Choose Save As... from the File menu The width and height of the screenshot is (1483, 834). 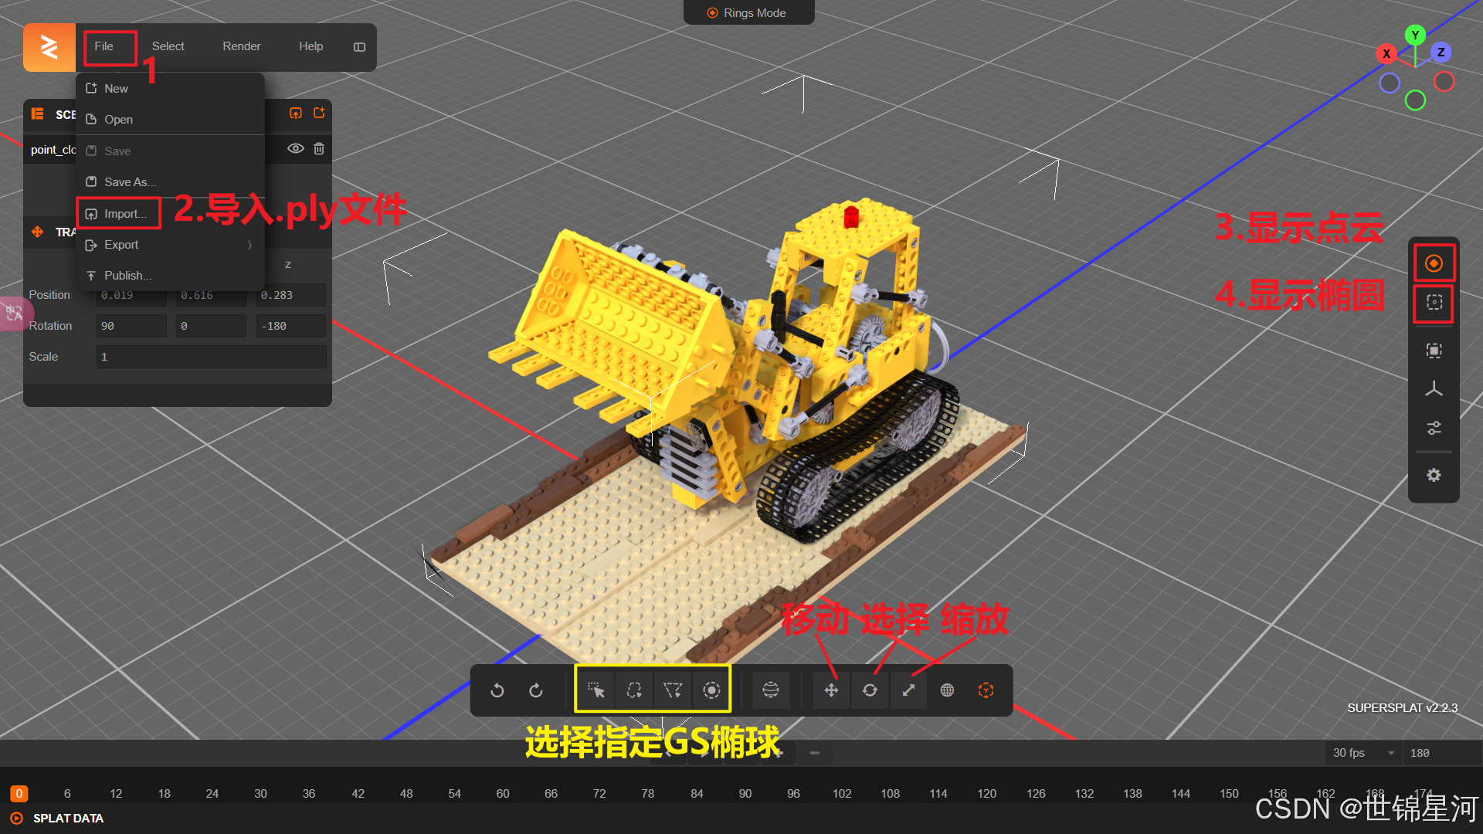click(x=170, y=182)
